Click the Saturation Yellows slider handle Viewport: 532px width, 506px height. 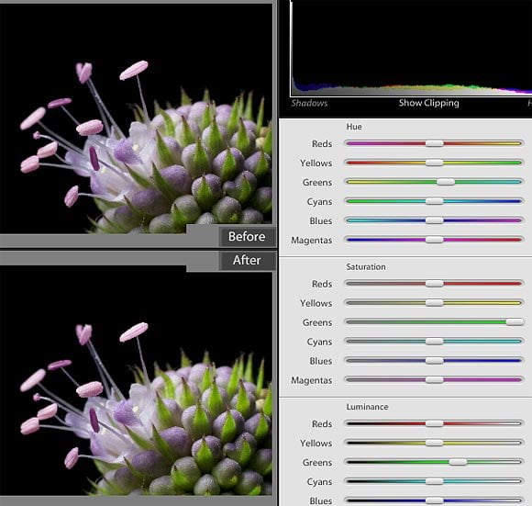pos(434,303)
